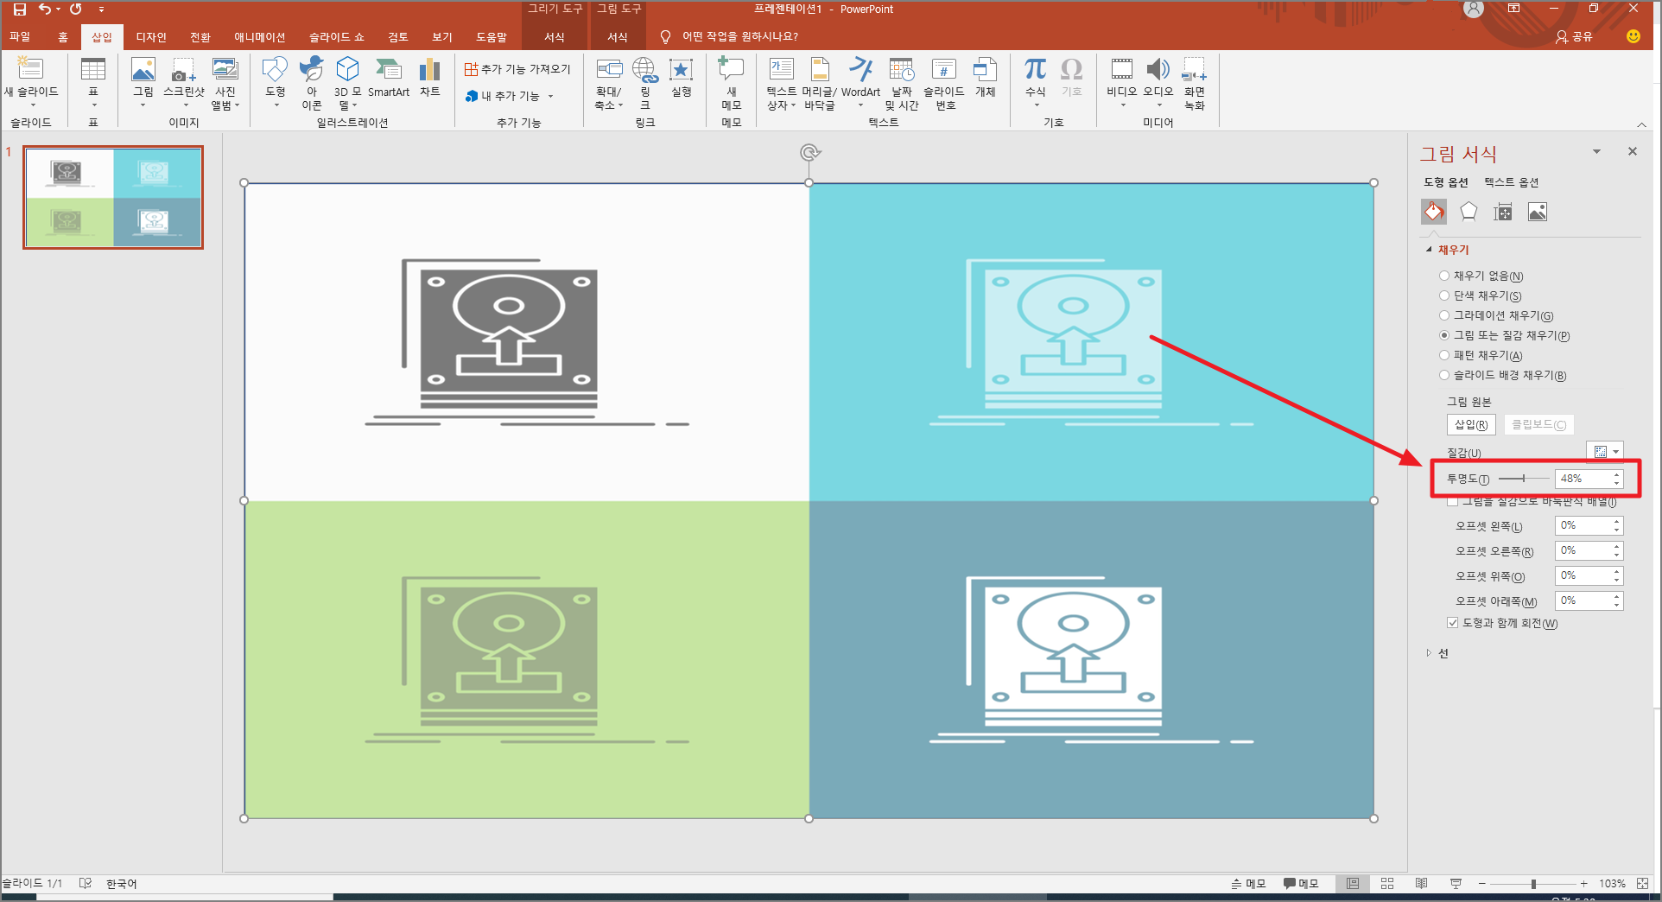Switch to the Slide Show (슬라이드 쇼) tab
This screenshot has width=1662, height=902.
337,36
